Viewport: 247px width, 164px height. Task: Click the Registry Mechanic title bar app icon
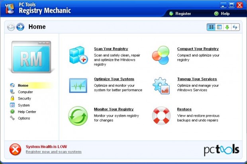pos(10,8)
